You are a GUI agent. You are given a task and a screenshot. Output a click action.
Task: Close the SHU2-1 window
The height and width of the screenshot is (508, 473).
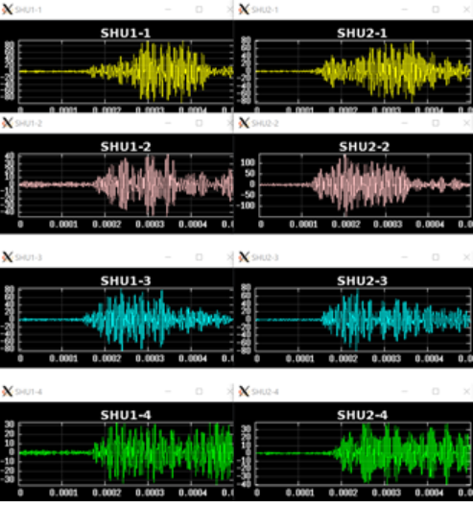coord(466,10)
